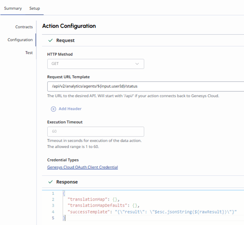Click the URL helper text about Genesys Cloud

click(x=133, y=96)
